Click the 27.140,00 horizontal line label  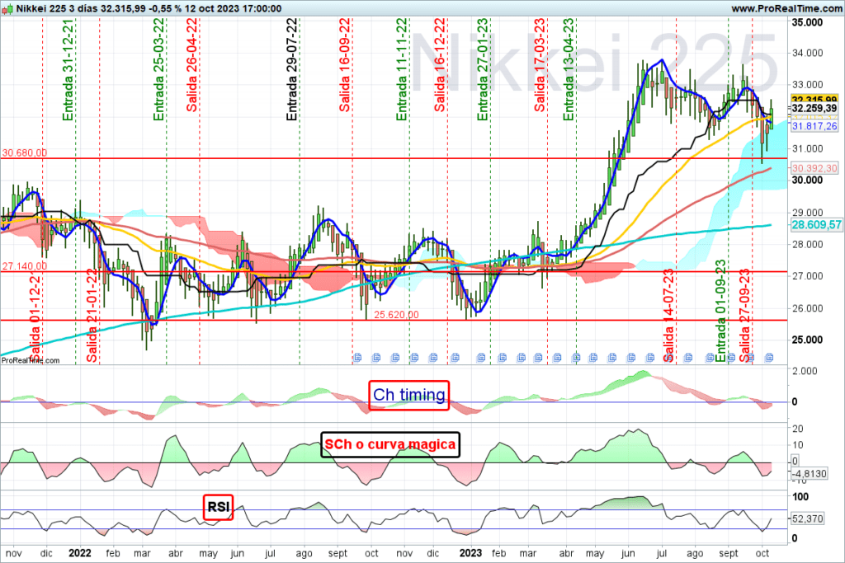click(24, 266)
